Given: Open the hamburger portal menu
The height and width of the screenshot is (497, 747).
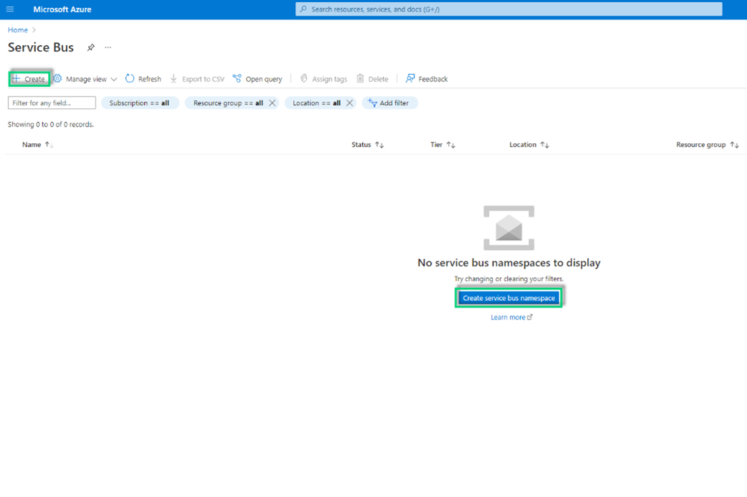Looking at the screenshot, I should [10, 9].
